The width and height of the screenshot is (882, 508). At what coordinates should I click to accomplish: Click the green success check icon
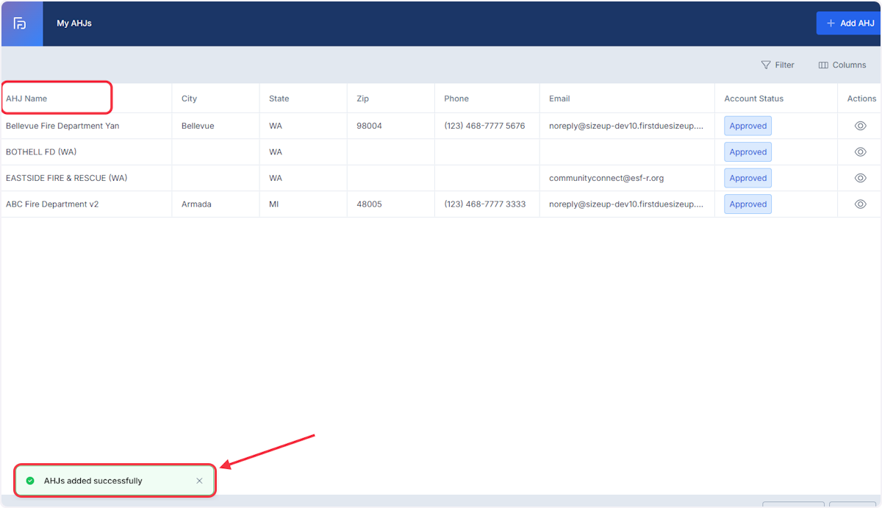coord(30,481)
